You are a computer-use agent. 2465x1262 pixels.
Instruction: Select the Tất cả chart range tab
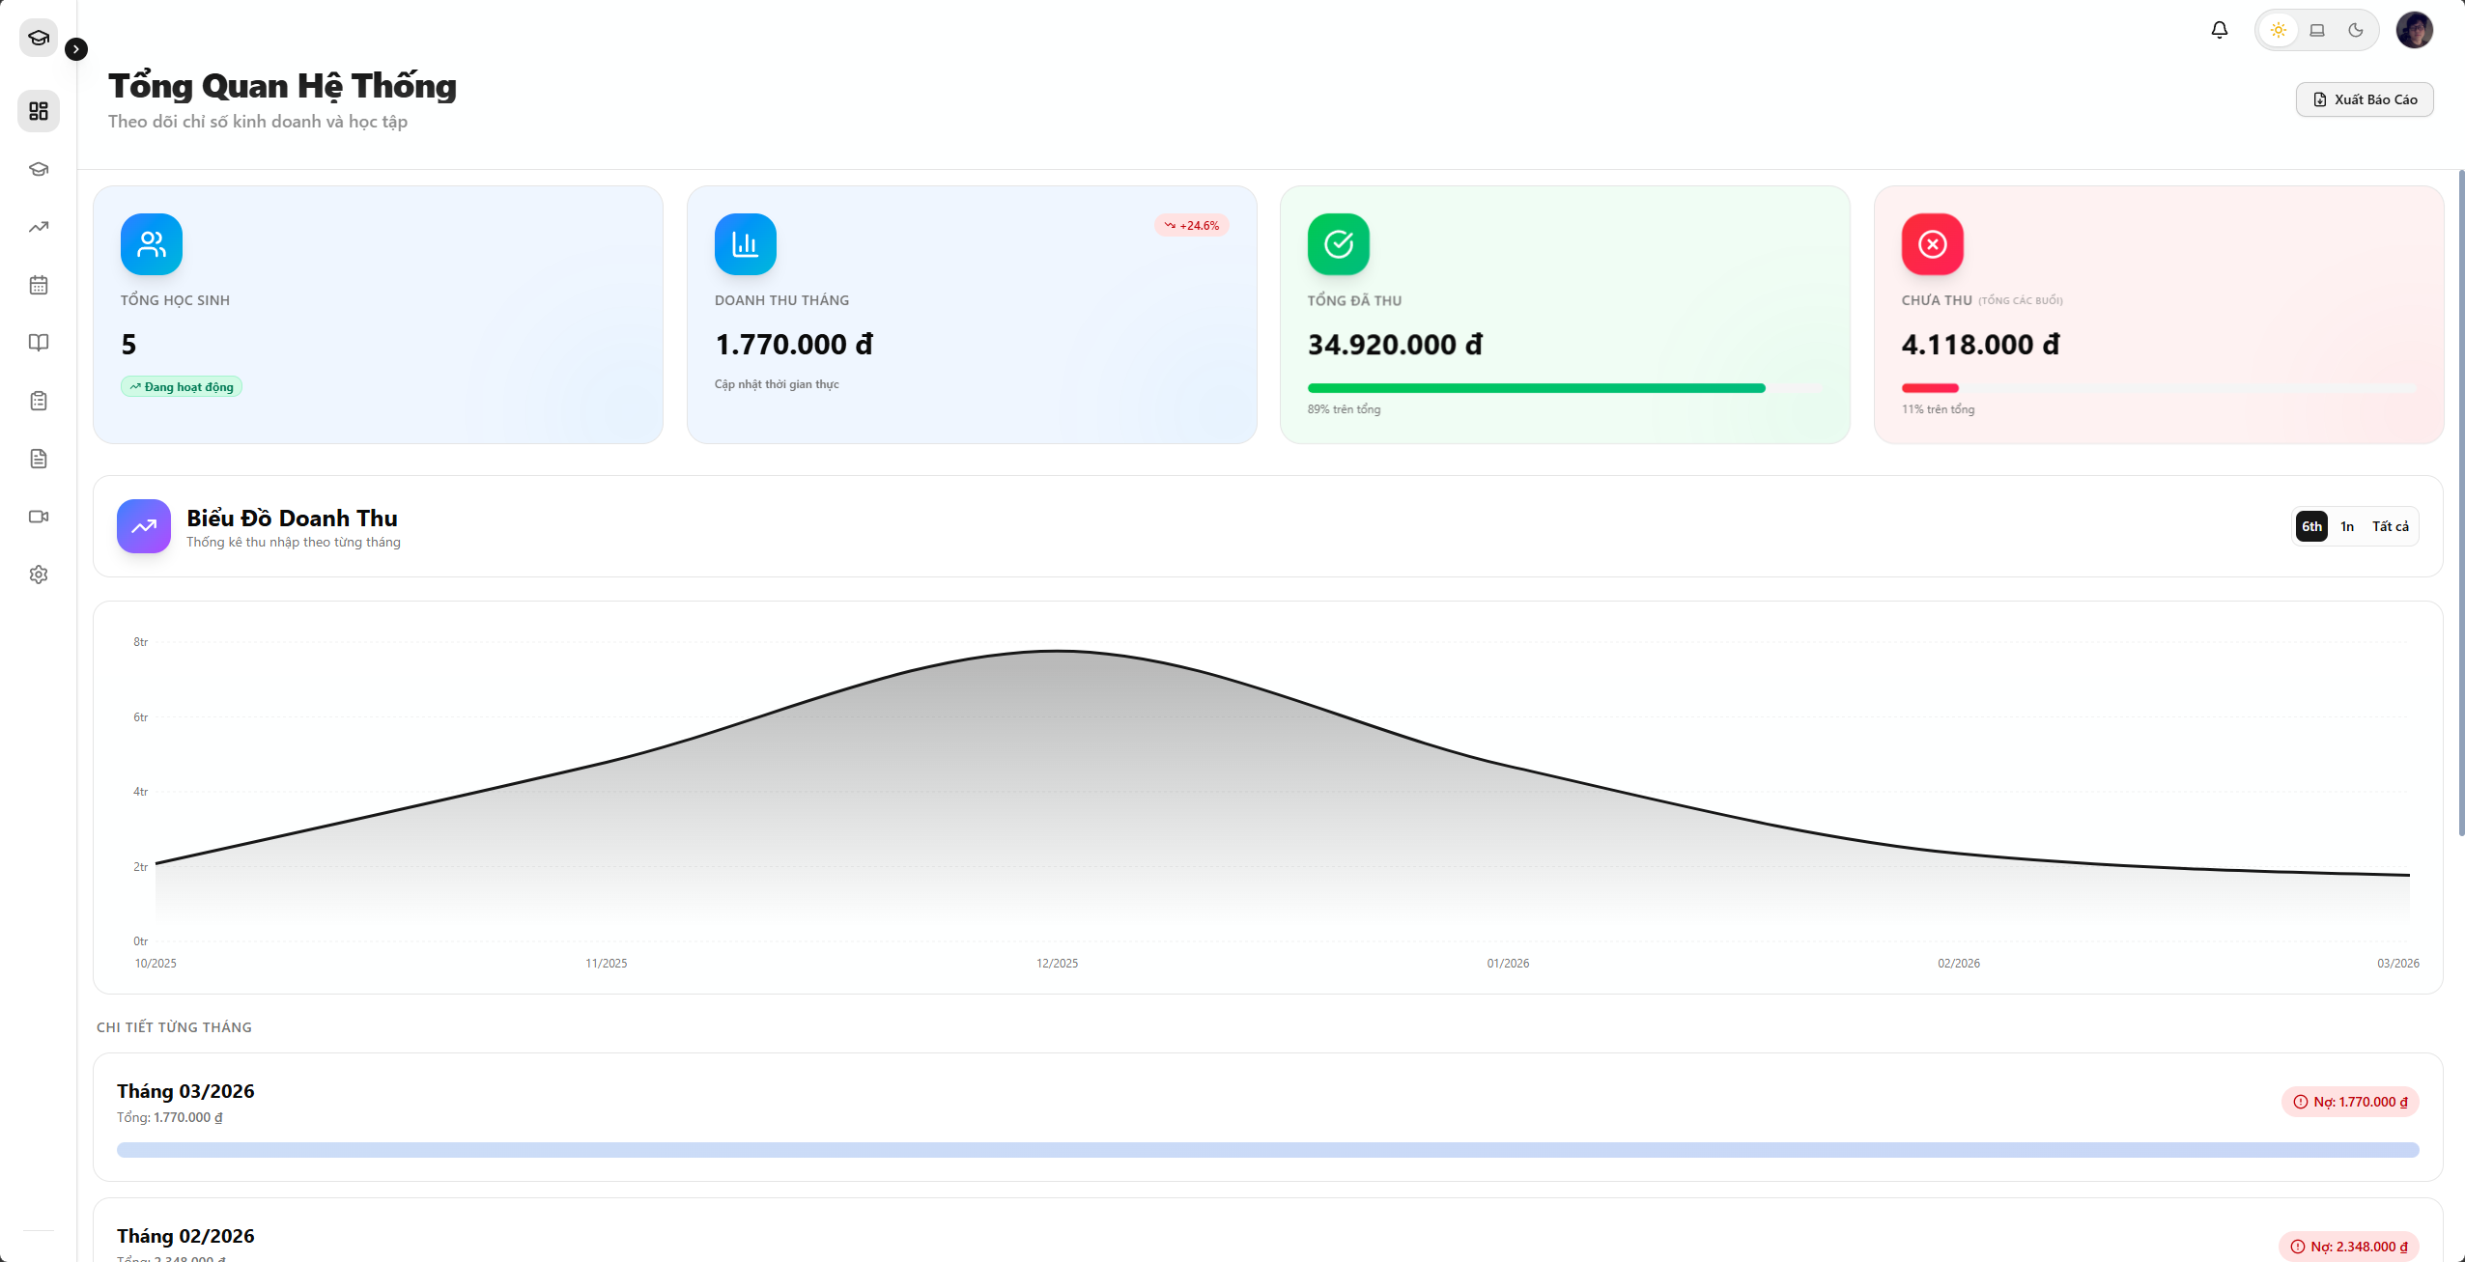click(2391, 526)
